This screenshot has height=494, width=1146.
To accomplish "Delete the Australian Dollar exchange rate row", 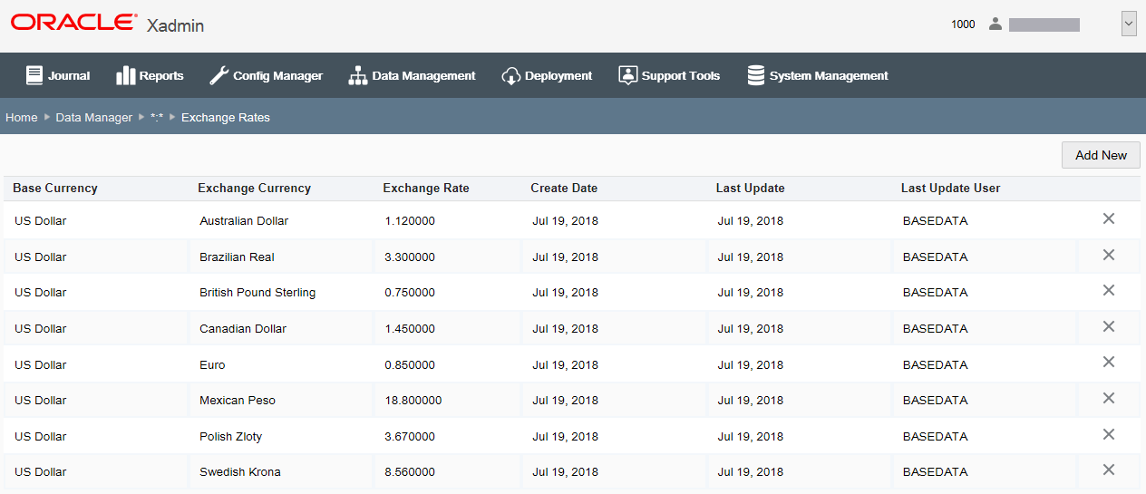I will pyautogui.click(x=1108, y=218).
